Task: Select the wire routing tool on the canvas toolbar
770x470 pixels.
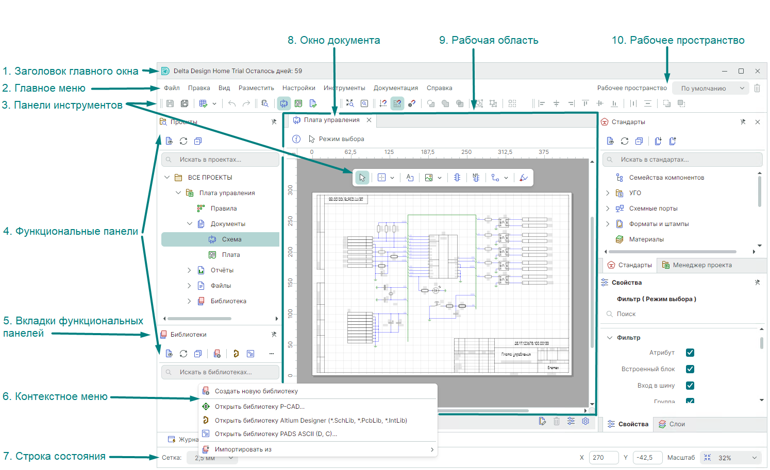Action: tap(495, 178)
